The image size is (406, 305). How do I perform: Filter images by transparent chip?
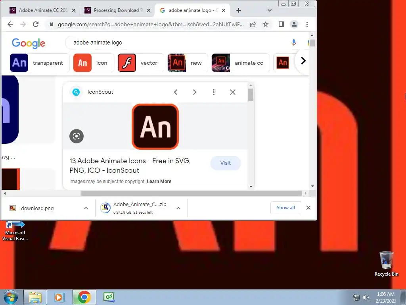[40, 63]
